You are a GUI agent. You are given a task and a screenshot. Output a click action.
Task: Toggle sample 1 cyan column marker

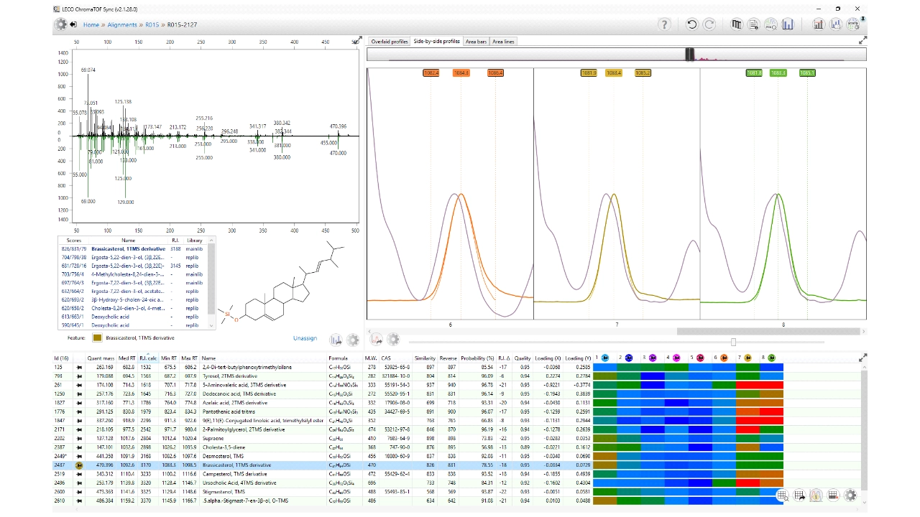pos(605,358)
